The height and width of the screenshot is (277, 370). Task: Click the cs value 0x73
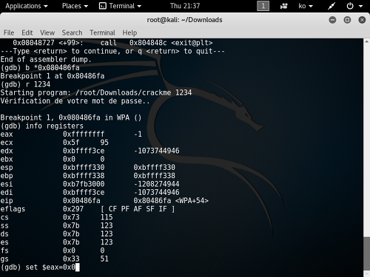pos(71,217)
